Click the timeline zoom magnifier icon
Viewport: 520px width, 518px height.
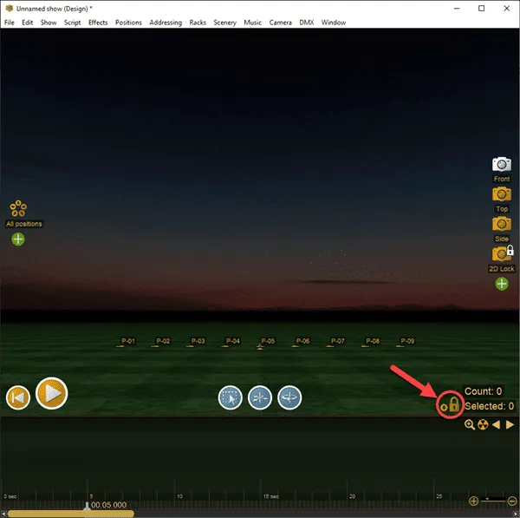[x=470, y=424]
